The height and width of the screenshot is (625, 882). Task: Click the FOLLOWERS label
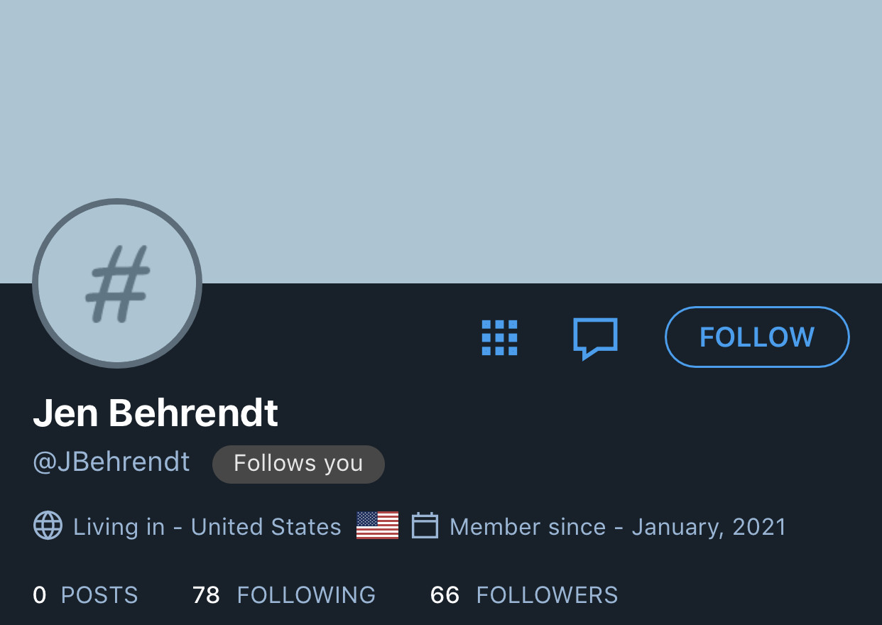click(x=547, y=595)
